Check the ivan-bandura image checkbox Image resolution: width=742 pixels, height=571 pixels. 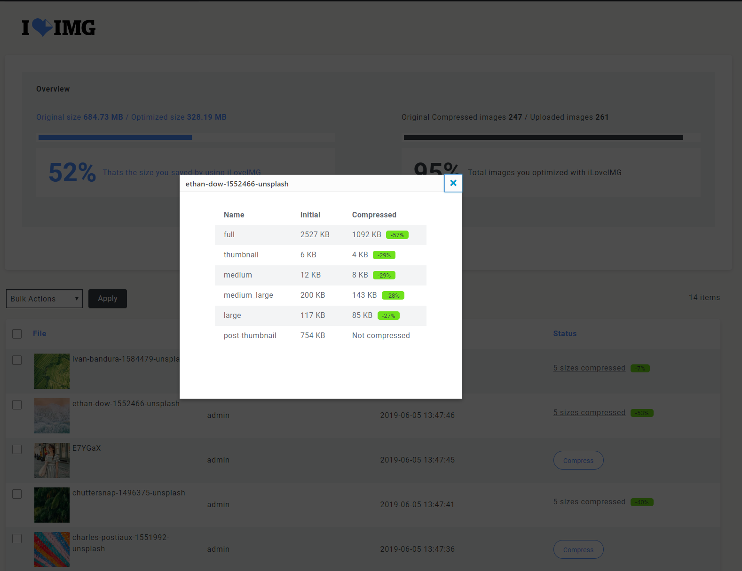click(x=17, y=360)
